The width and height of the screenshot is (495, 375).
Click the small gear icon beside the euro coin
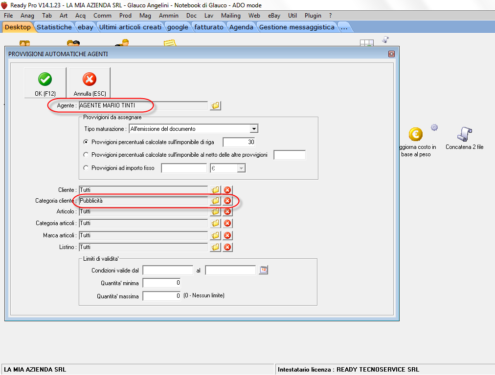tap(434, 127)
